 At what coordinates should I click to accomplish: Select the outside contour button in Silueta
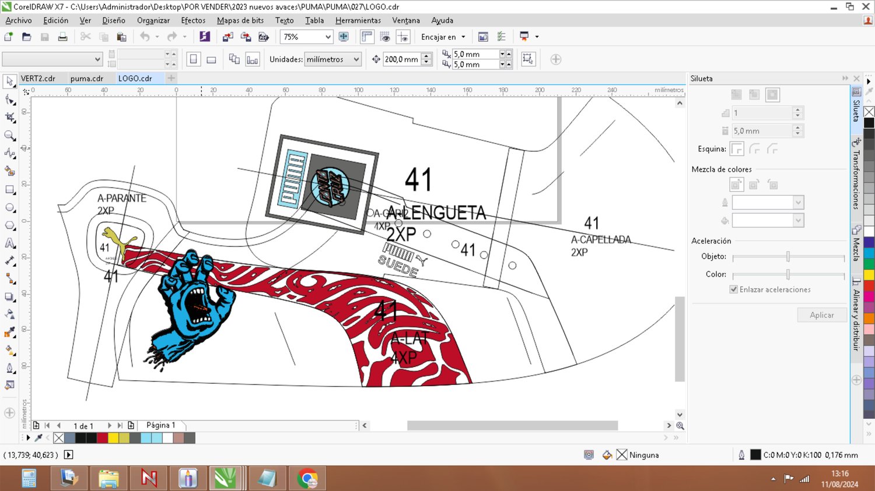tap(772, 94)
